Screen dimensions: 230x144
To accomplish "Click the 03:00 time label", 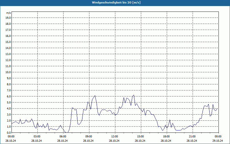I will tap(38, 137).
